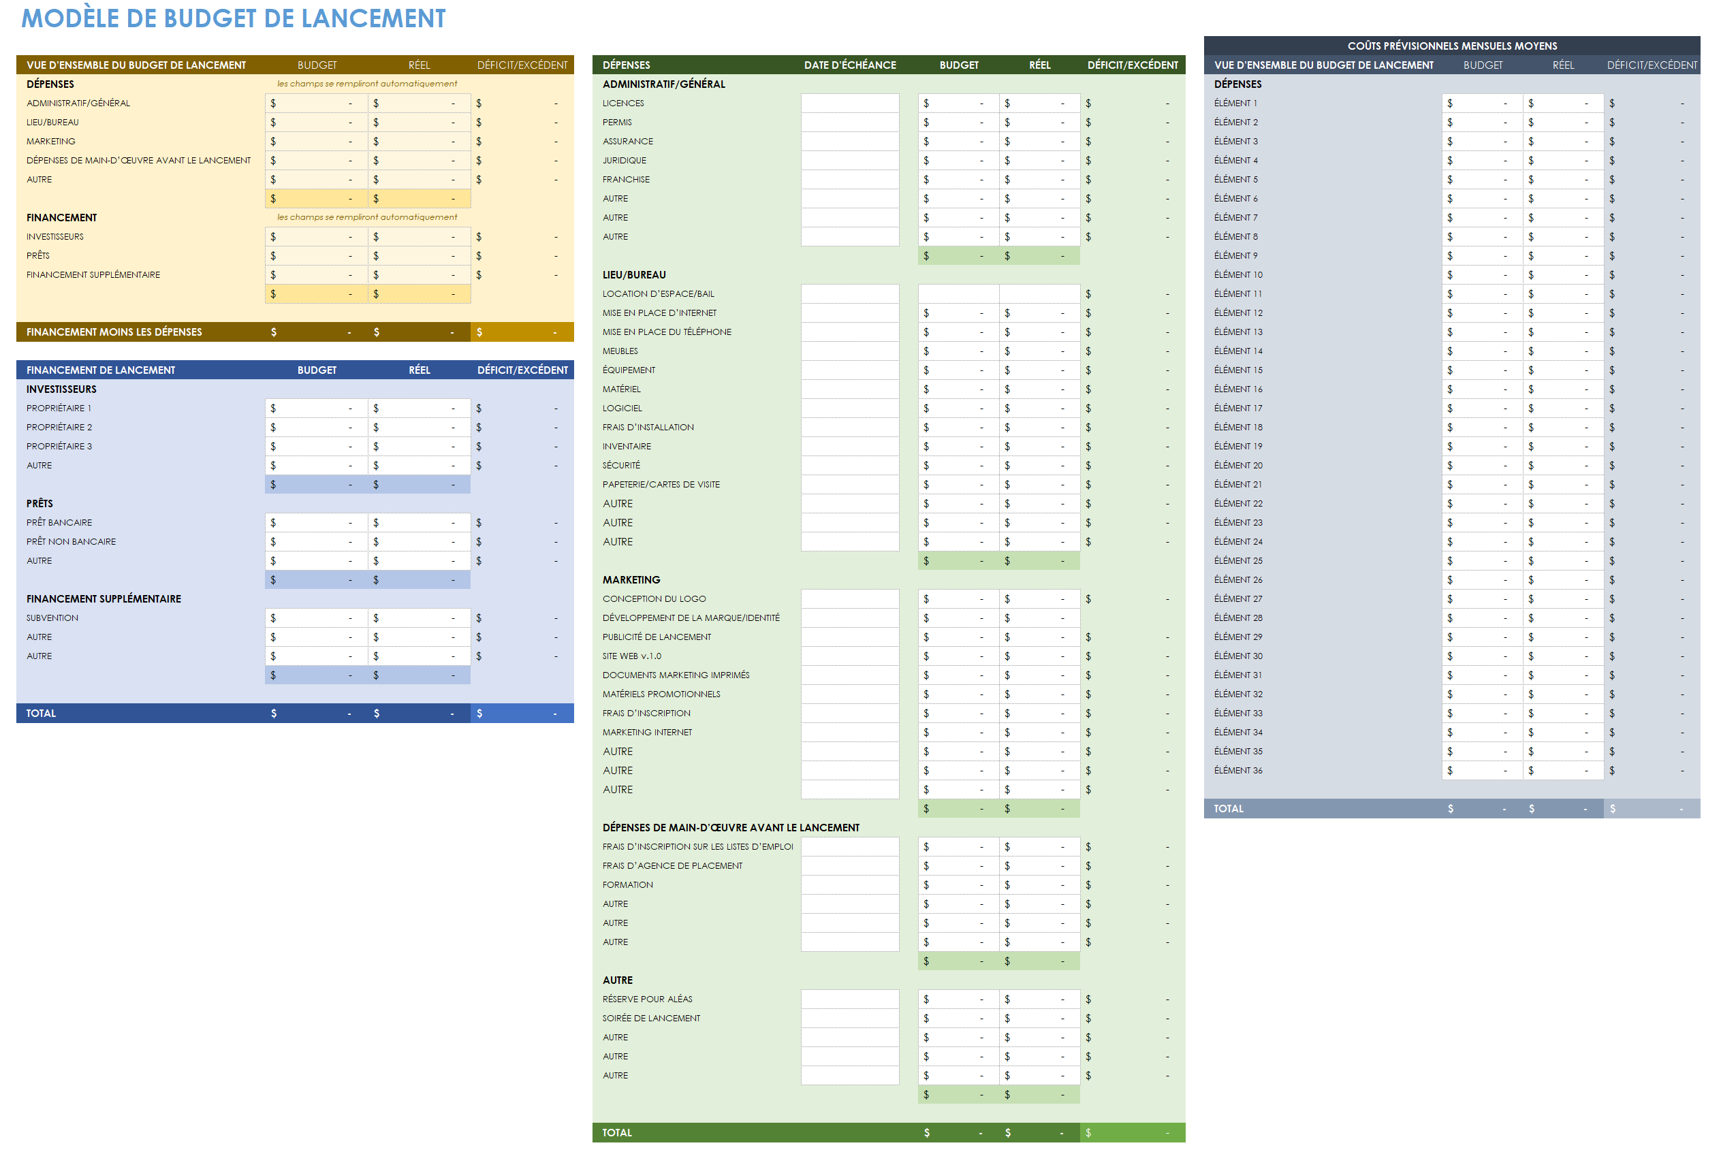Click LIEU/BUREAU budget cell in yellow overview
1721x1152 pixels.
(316, 123)
